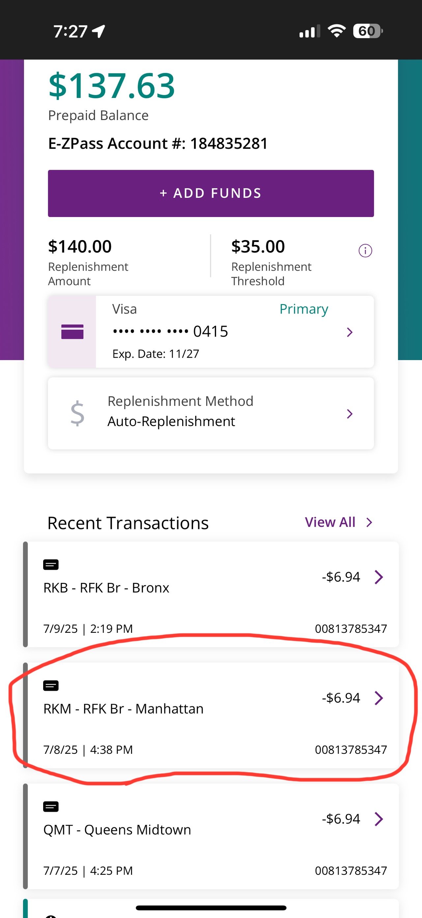Tap the Queens Midtown transaction tag icon
This screenshot has height=918, width=422.
pos(51,807)
